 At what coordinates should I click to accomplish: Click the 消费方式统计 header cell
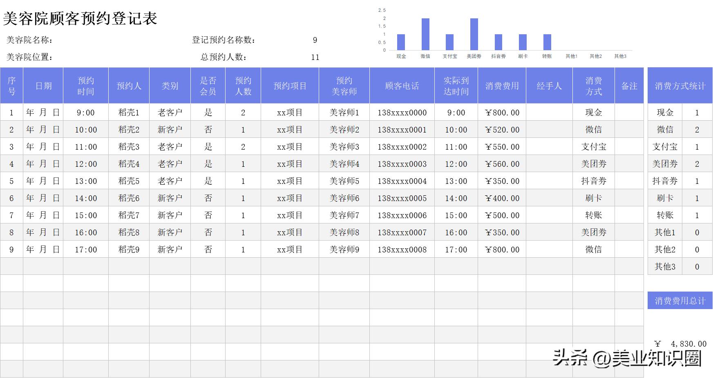pos(680,86)
